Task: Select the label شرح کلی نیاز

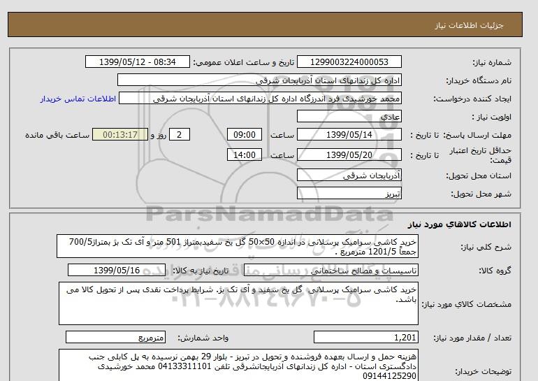Action: 486,247
